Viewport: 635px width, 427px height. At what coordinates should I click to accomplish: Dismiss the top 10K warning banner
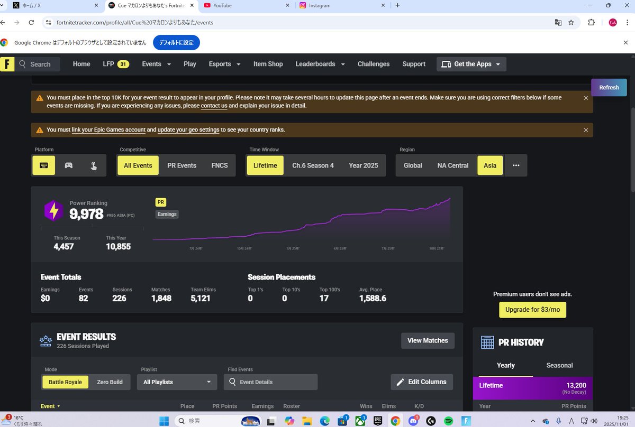point(586,98)
